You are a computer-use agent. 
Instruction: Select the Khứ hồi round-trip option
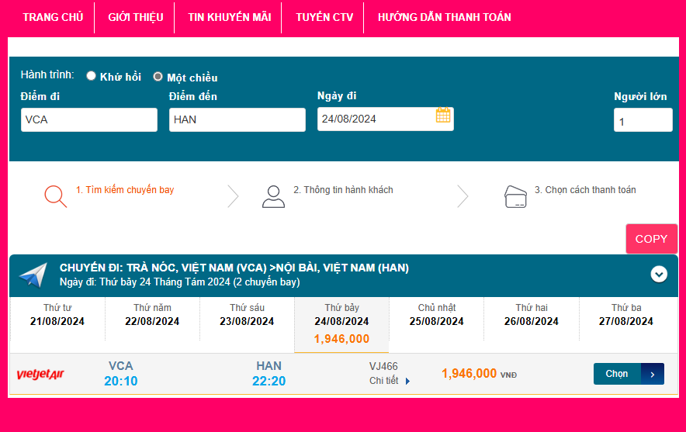[x=92, y=76]
